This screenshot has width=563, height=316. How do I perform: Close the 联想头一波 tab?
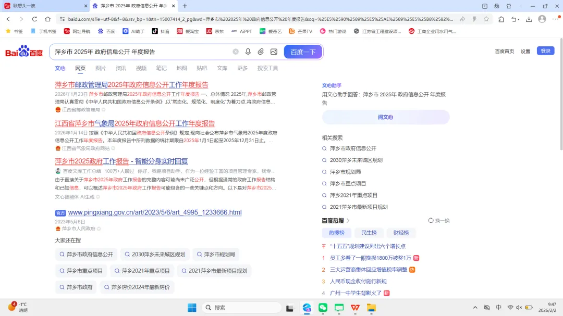[85, 6]
